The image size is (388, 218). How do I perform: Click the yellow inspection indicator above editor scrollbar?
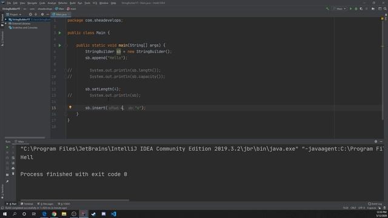tap(383, 19)
